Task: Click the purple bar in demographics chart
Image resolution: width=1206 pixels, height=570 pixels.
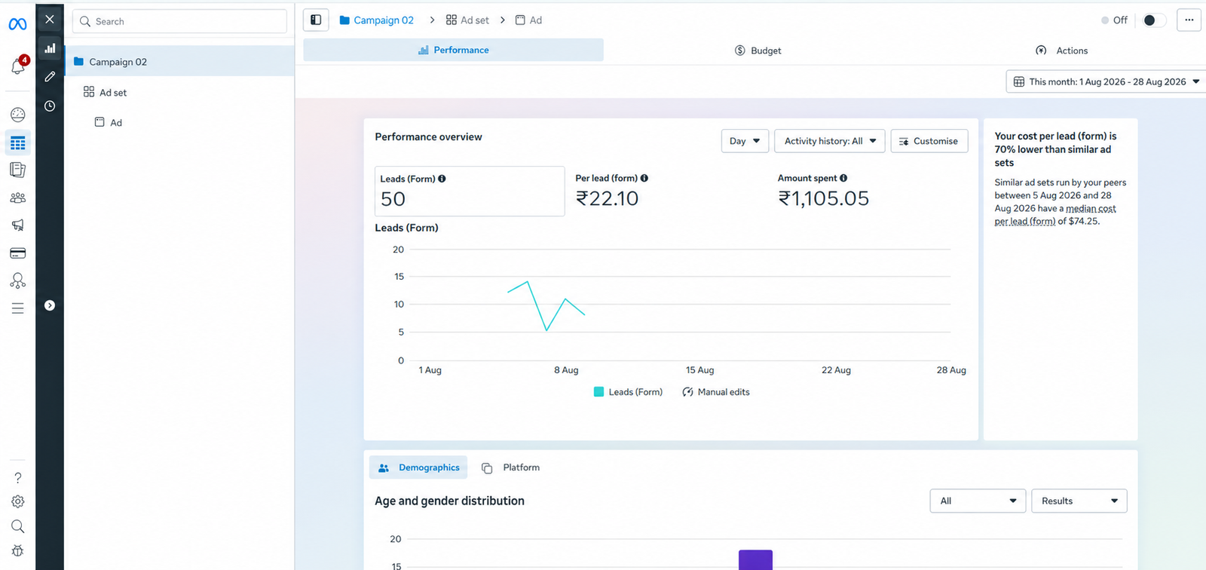Action: (x=755, y=560)
